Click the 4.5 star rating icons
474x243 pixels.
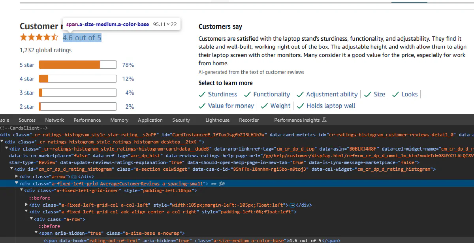pos(39,37)
